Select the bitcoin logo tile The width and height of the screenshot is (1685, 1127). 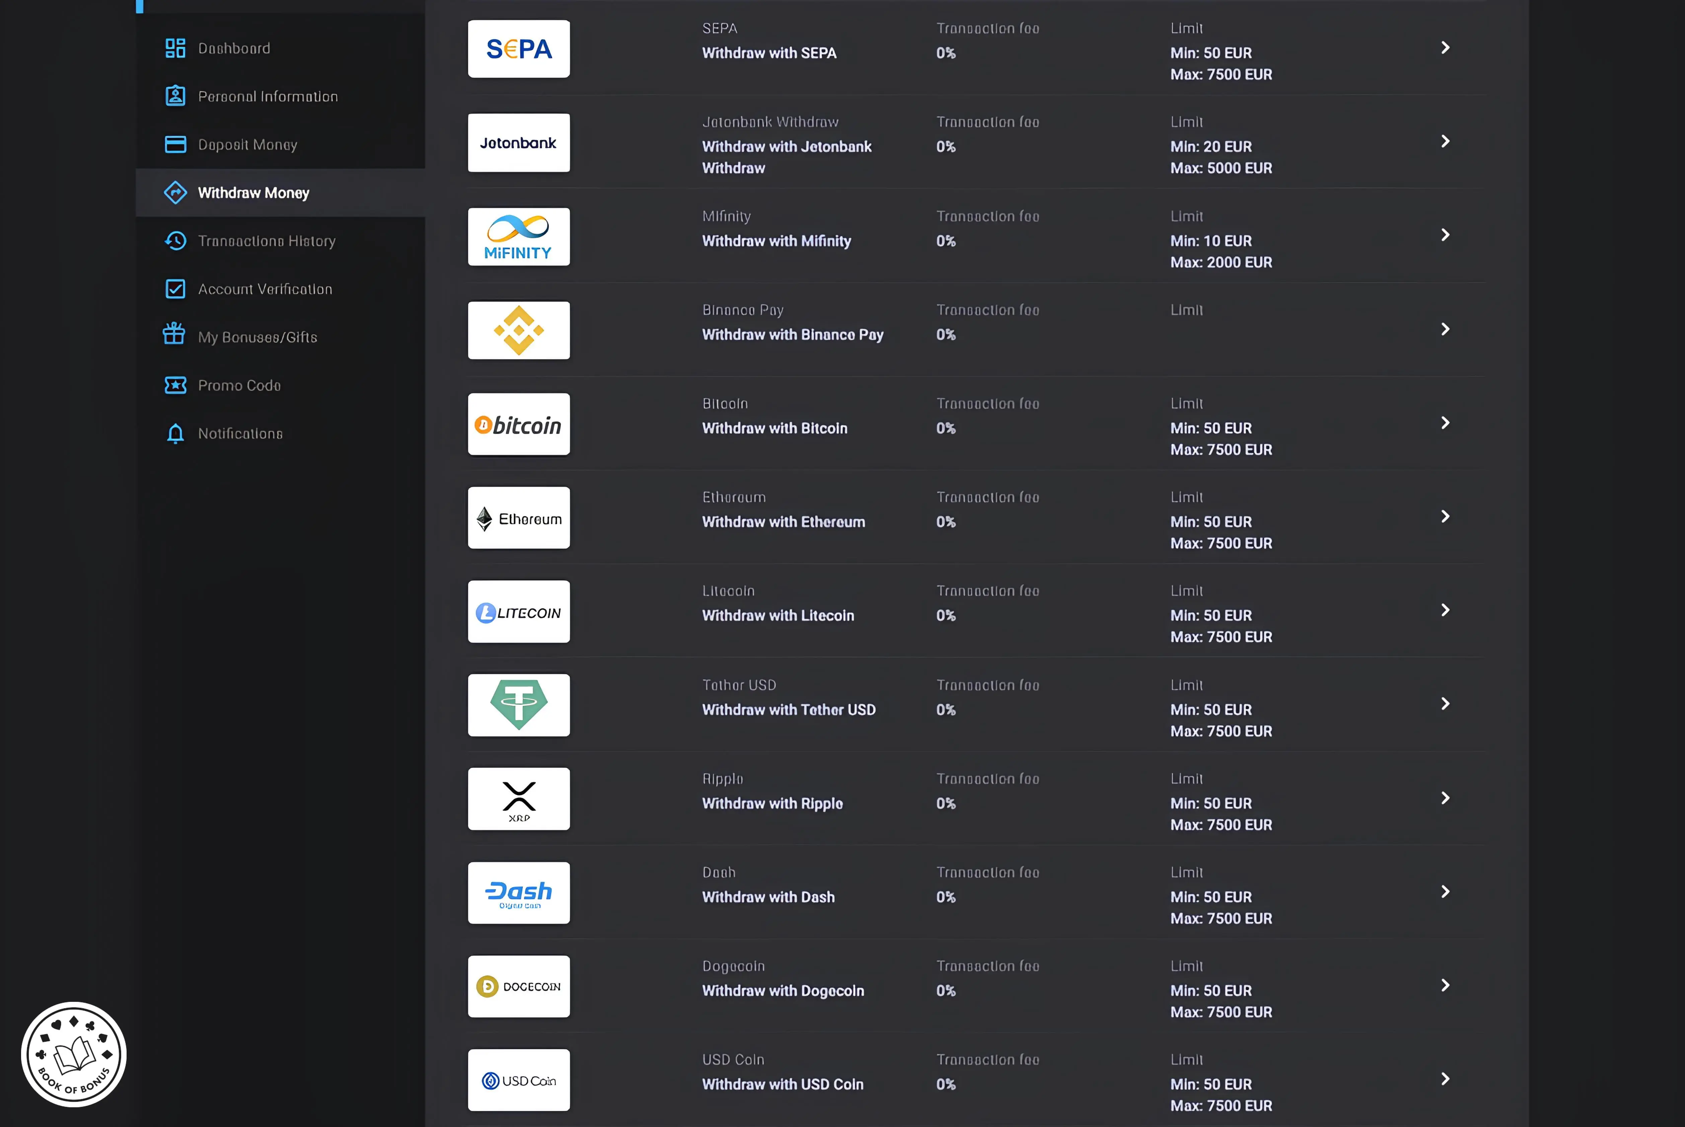point(518,424)
